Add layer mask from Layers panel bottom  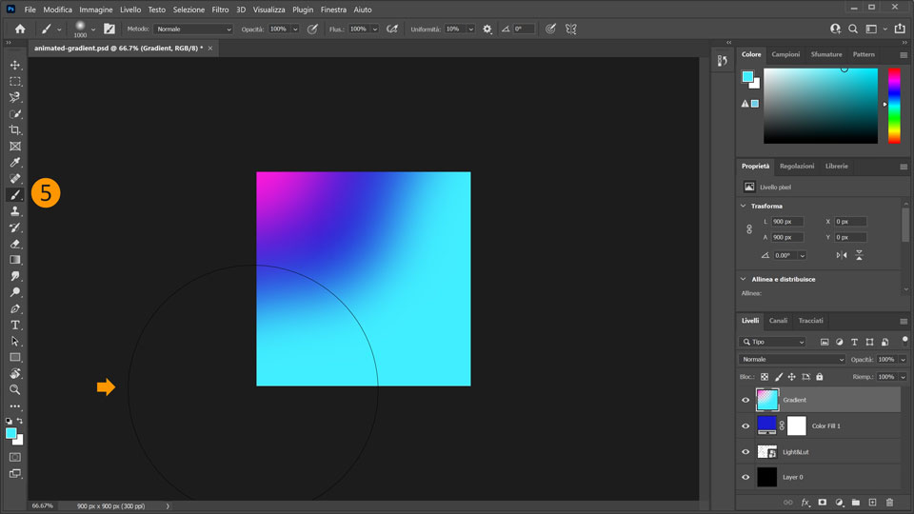[822, 502]
